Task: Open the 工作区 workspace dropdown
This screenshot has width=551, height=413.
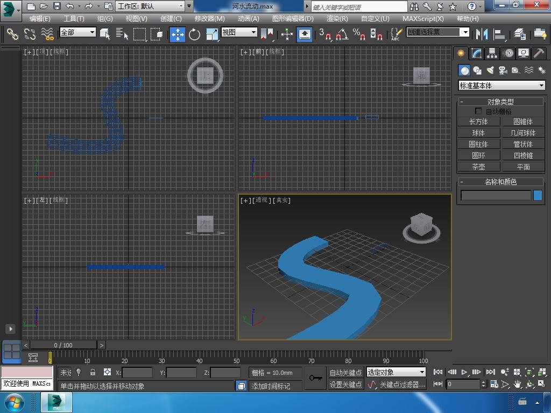Action: [x=151, y=6]
